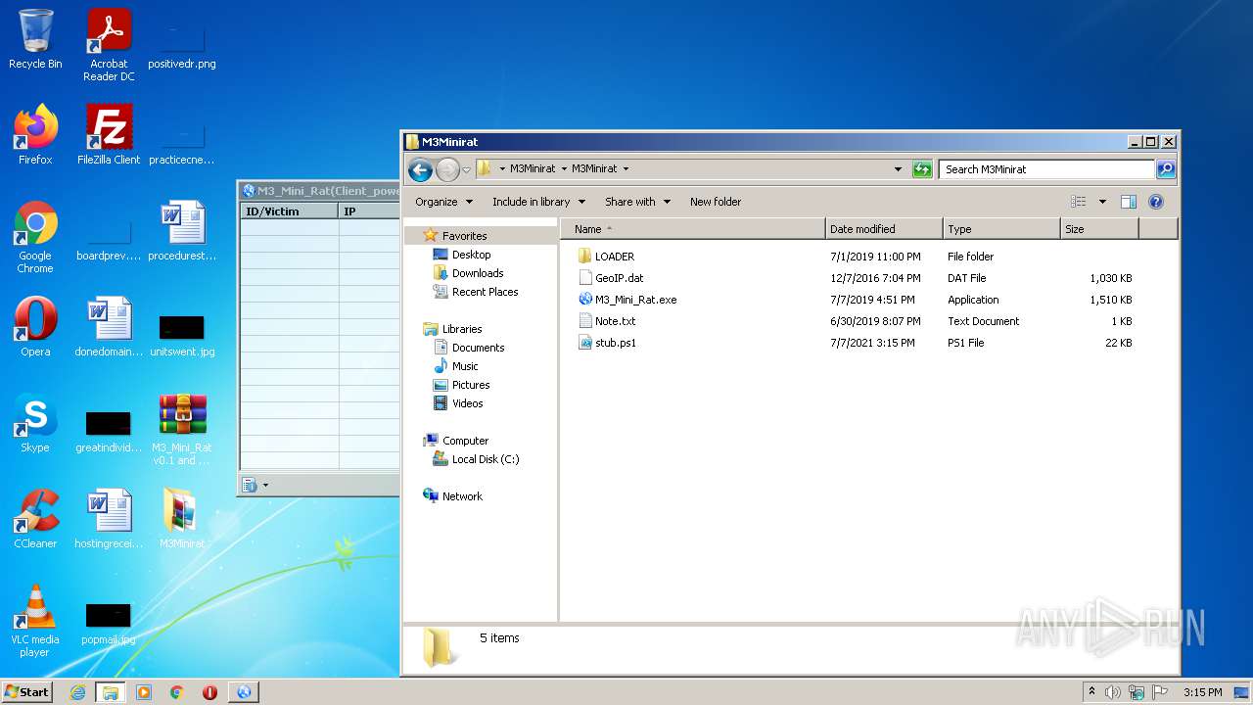Select hostingrecei Word document on desktop

(109, 519)
